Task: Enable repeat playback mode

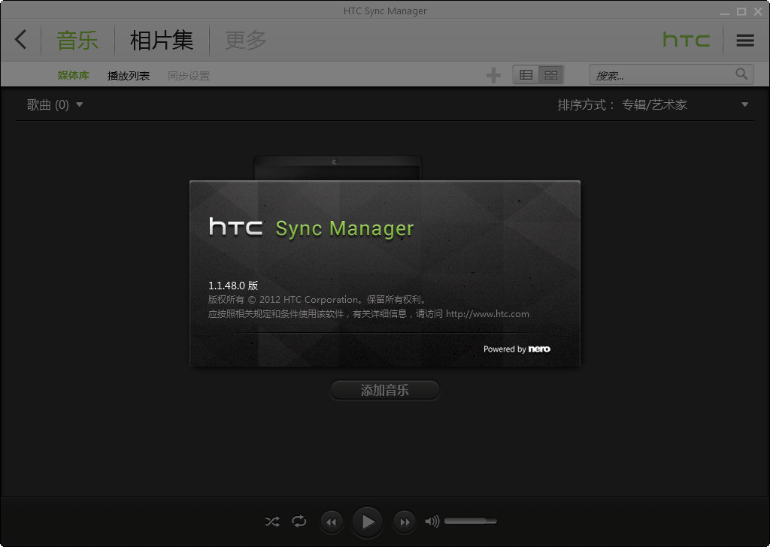Action: pos(299,521)
